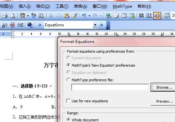This screenshot has width=175, height=122.
Task: Enable Use for new equations checkbox
Action: pos(68,101)
